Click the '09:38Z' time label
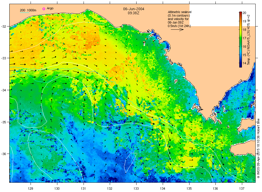 (x=134, y=13)
